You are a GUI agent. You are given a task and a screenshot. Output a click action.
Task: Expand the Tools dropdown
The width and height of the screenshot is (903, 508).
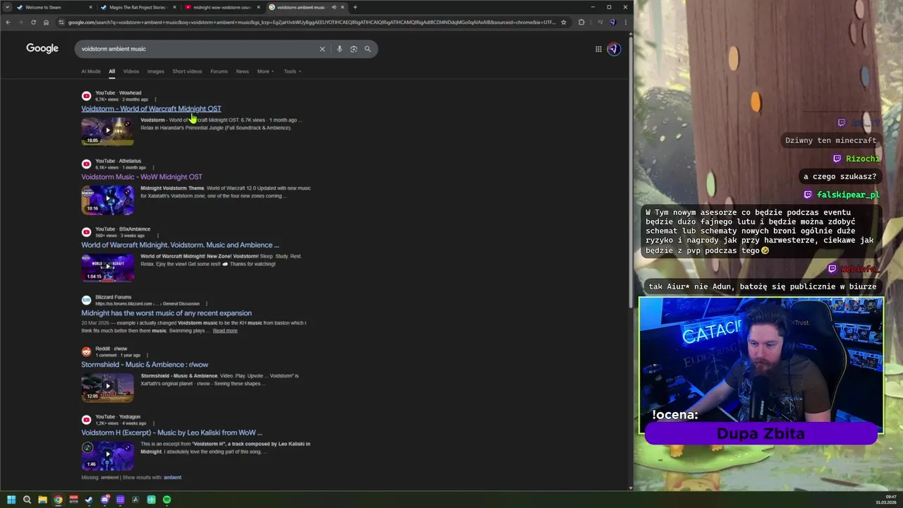292,71
